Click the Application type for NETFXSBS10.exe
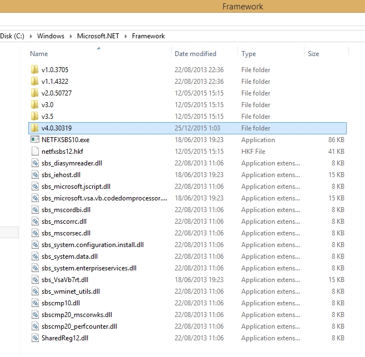365x357 pixels. 258,140
